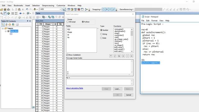Open Notepad's Edit menu

coord(148,21)
